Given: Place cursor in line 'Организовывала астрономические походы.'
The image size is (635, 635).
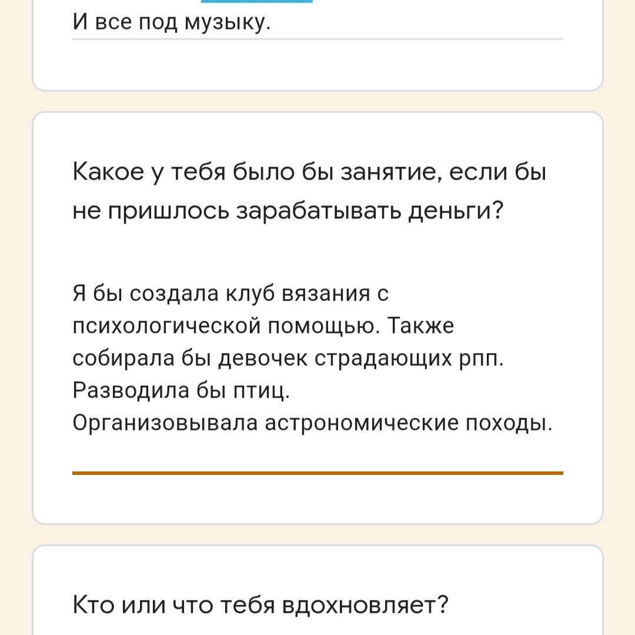Looking at the screenshot, I should [x=312, y=423].
